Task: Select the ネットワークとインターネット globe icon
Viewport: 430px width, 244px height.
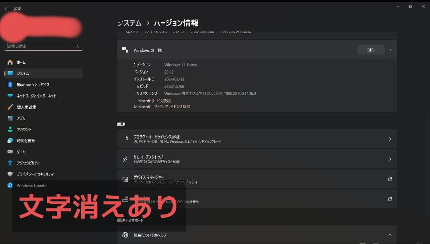Action: (x=10, y=96)
